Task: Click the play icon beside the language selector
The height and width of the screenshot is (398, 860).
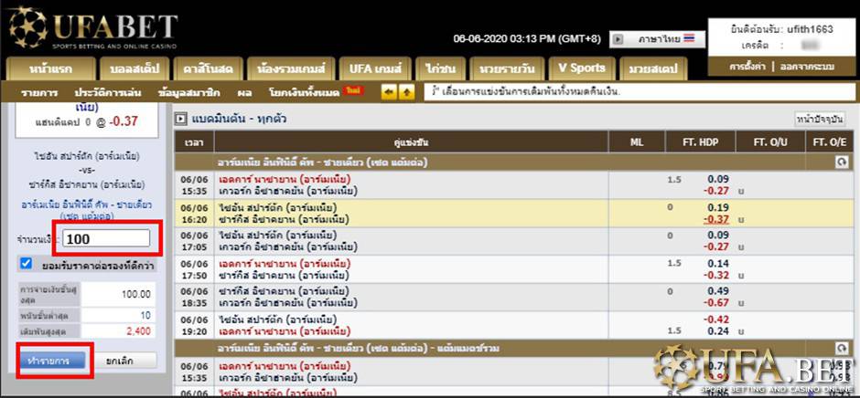Action: pos(618,39)
